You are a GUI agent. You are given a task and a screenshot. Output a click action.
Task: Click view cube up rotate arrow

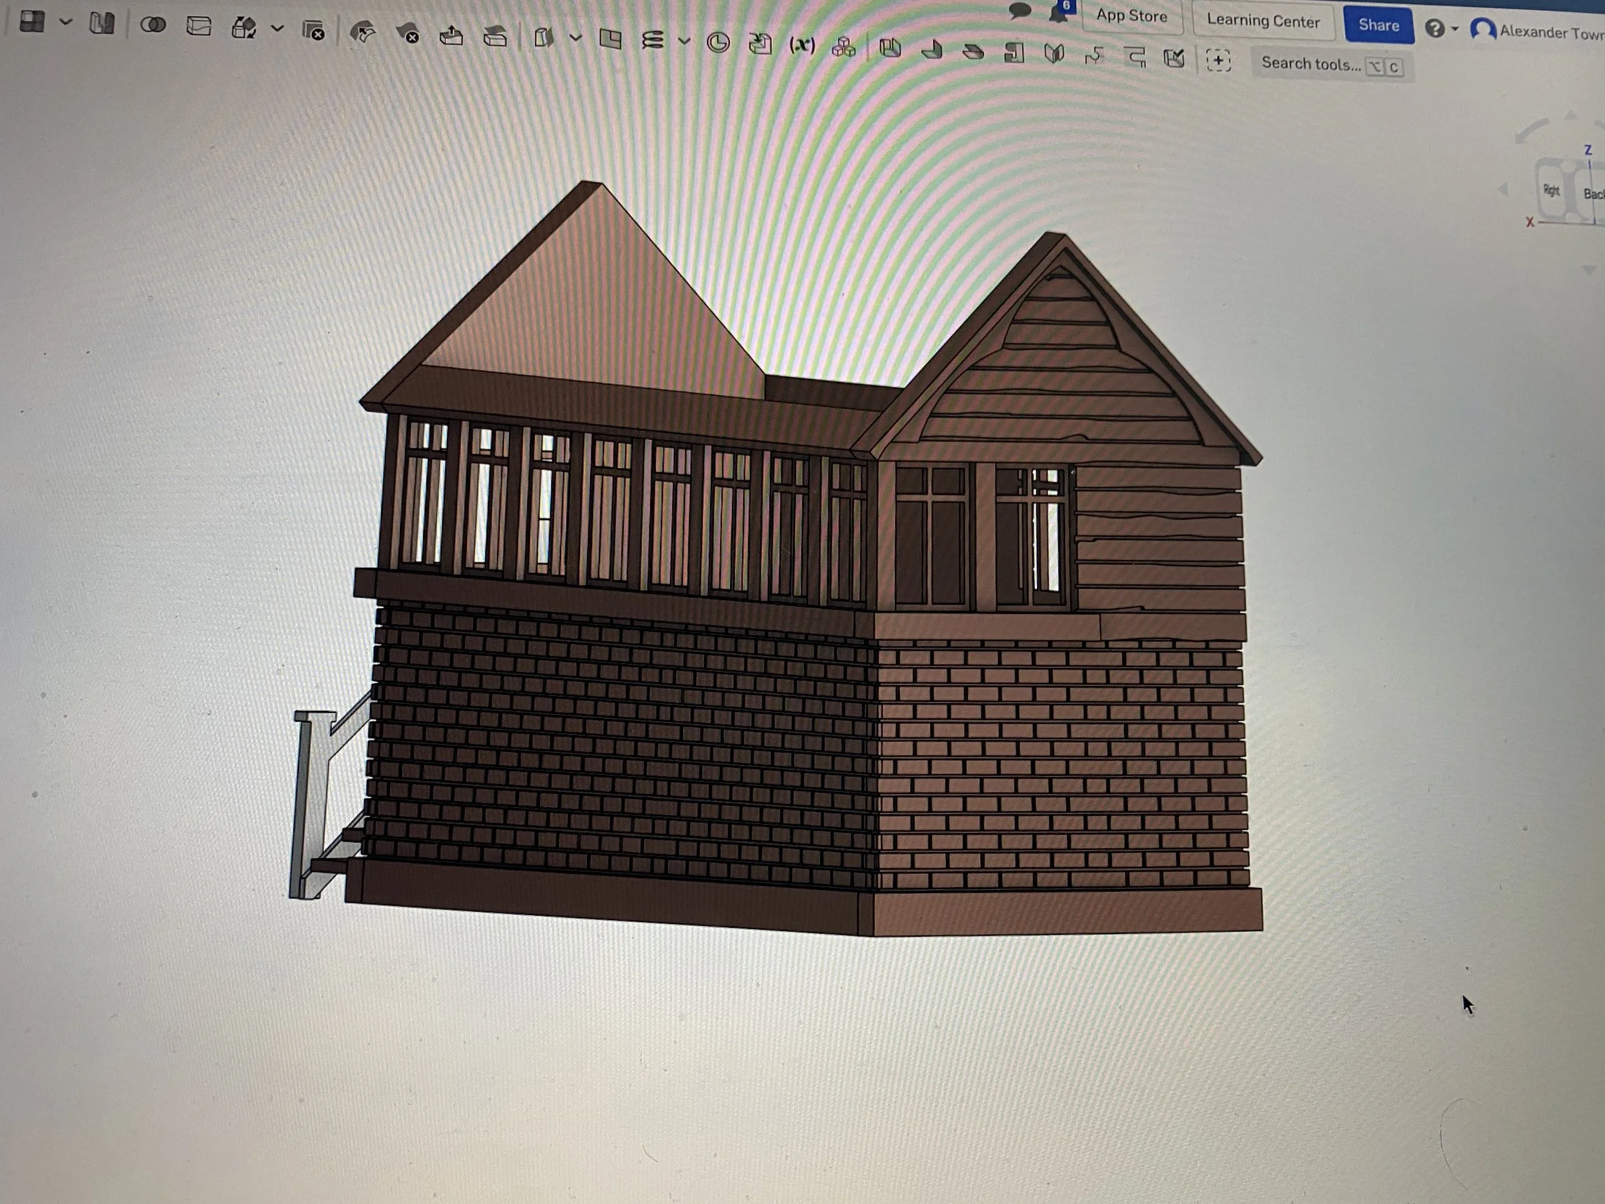1571,115
